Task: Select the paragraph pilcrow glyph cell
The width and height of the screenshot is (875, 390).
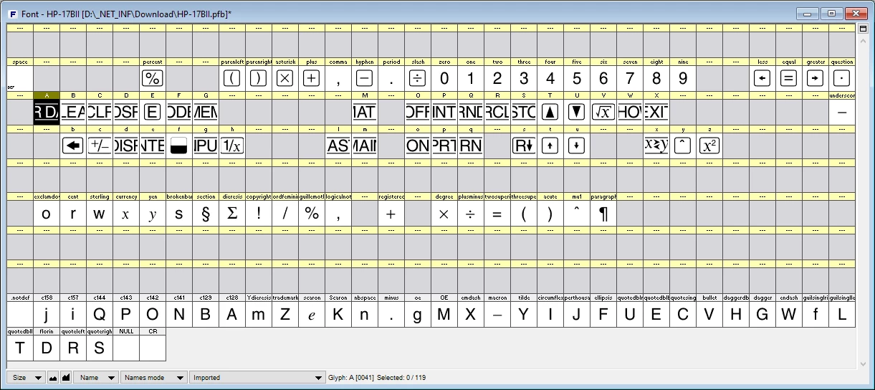Action: tap(603, 213)
